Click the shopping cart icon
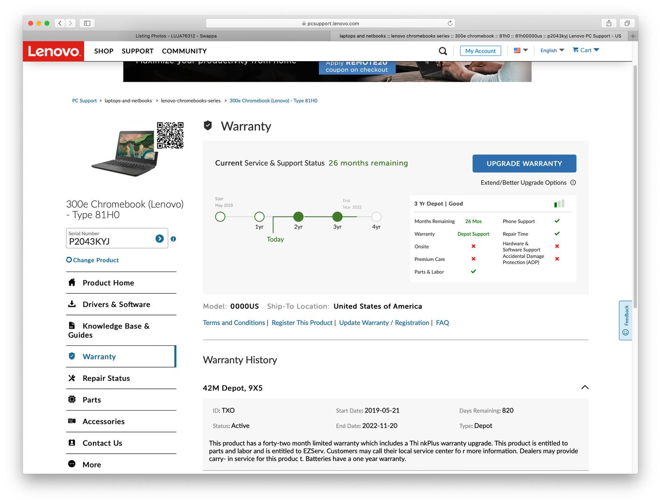This screenshot has height=504, width=661. pos(576,50)
